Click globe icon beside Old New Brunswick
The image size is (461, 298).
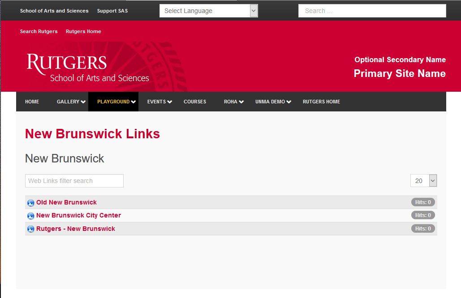(x=30, y=203)
